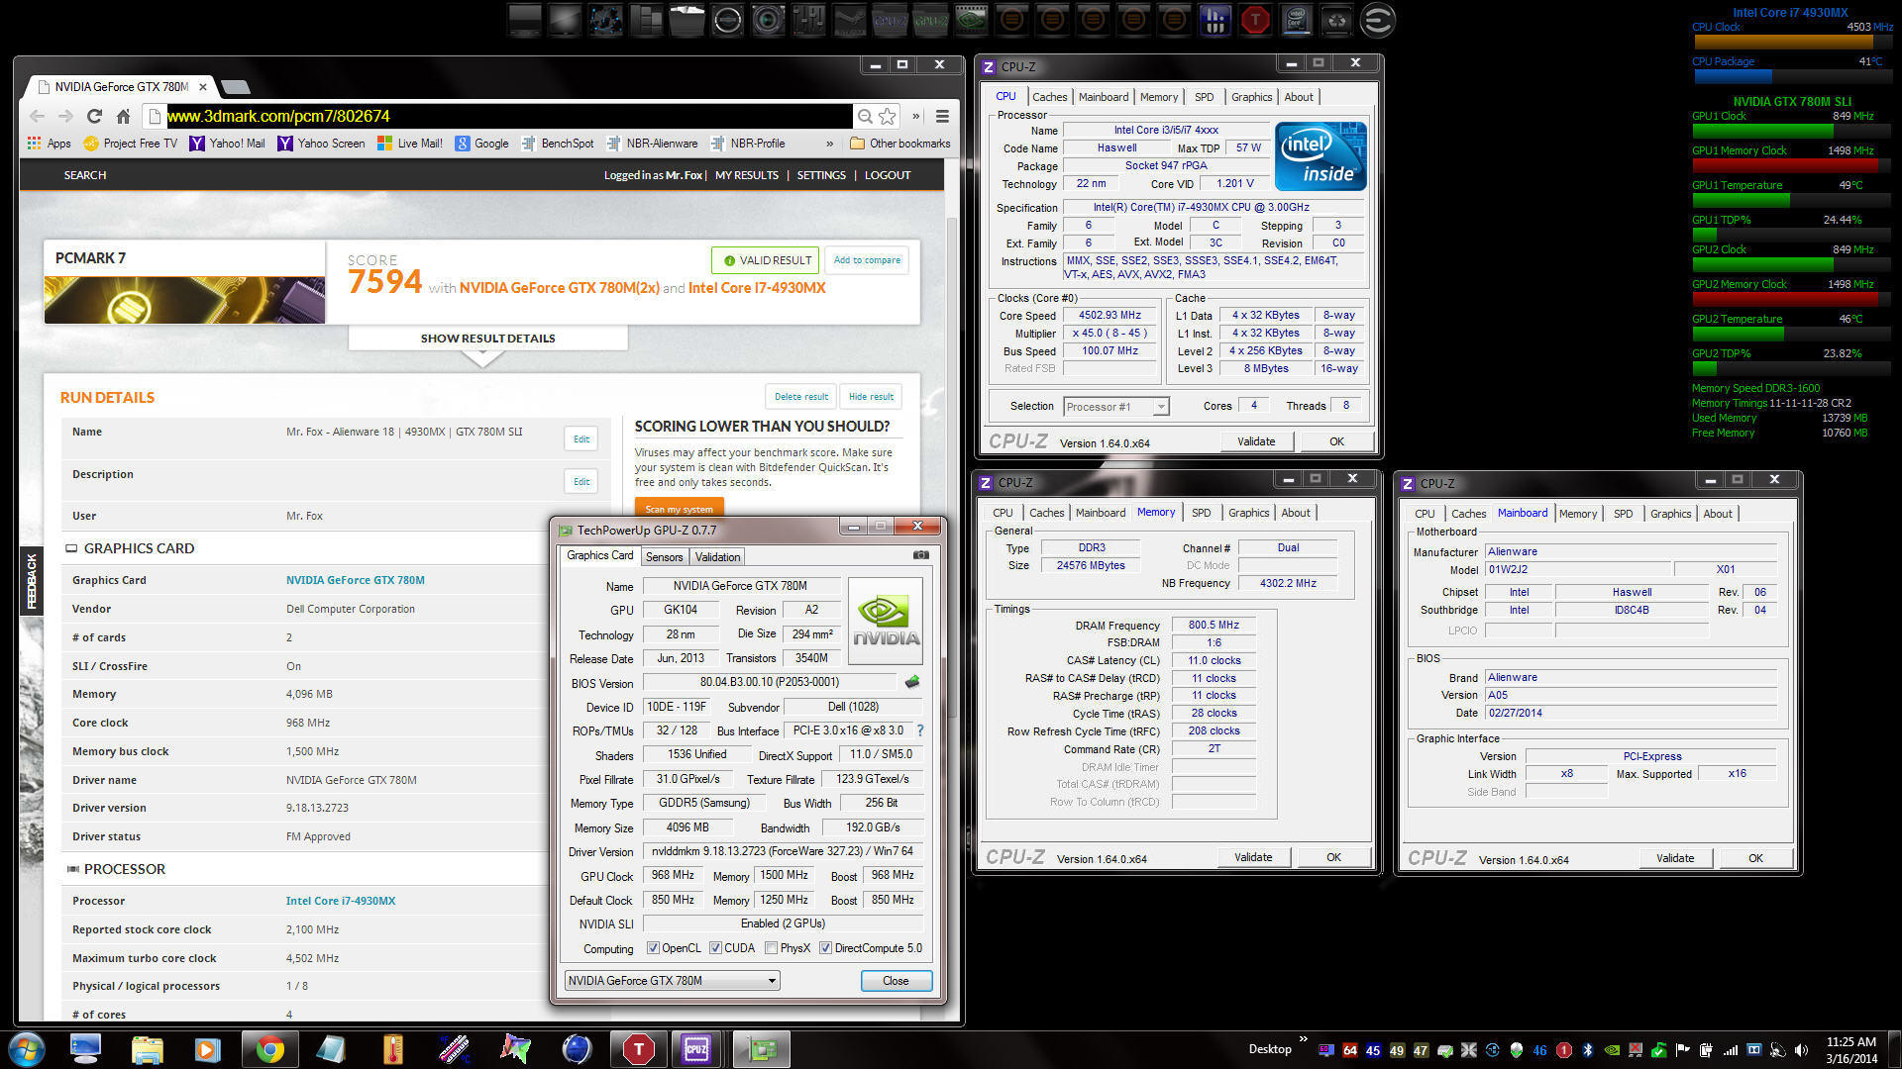1902x1069 pixels.
Task: Open CPU-Z shortcut in top dock
Action: pos(890,20)
